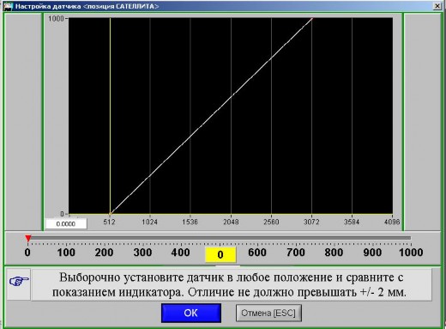This screenshot has width=446, height=329.
Task: Click the 600 mark on the slider scale
Action: coord(257,253)
